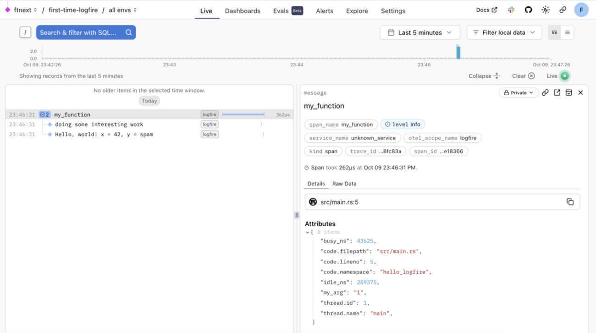
Task: Click the Search & filter with SQL field
Action: point(80,32)
